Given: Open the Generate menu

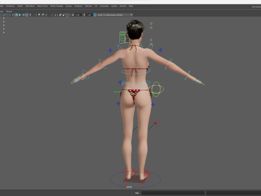Looking at the screenshot, I should point(104,6).
